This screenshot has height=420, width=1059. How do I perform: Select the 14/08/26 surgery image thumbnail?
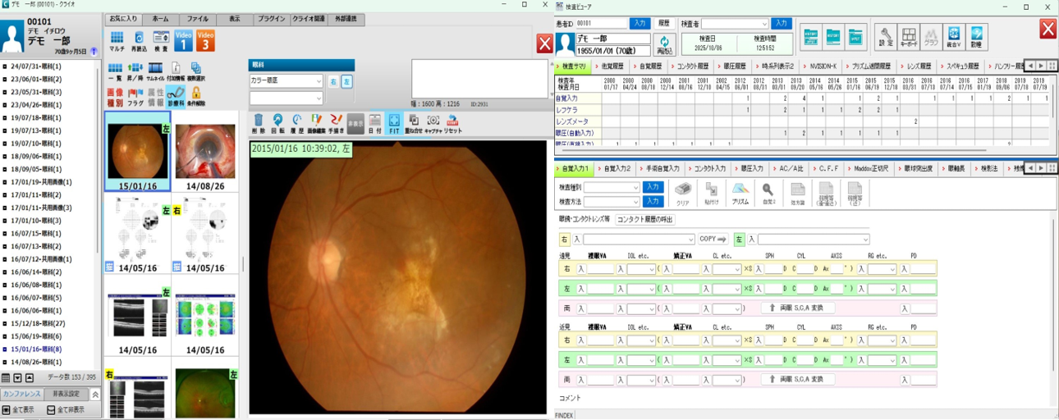click(x=205, y=153)
